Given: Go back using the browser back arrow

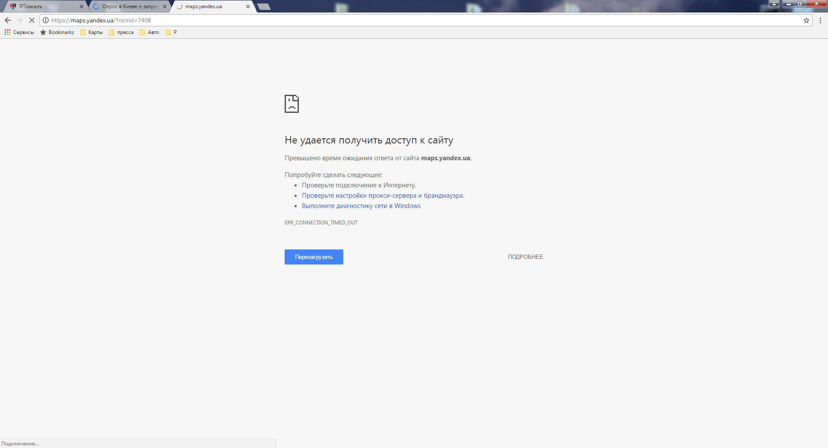Looking at the screenshot, I should (8, 20).
